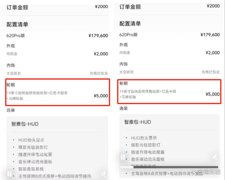Click the 红色卡钳罩 wheel option on left
This screenshot has height=180, width=225.
tap(37, 93)
